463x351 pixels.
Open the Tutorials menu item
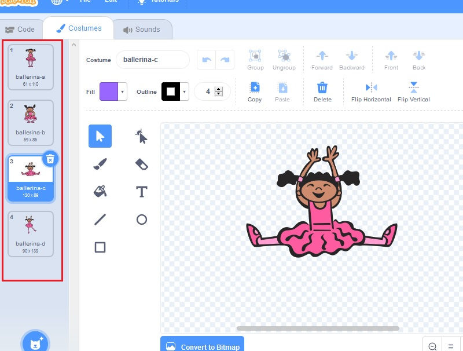pyautogui.click(x=158, y=2)
